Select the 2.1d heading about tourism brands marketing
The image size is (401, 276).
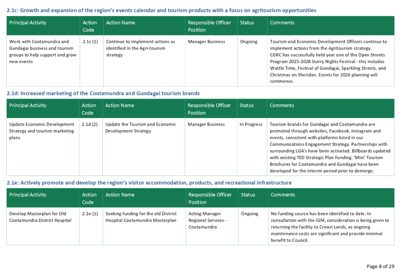pyautogui.click(x=103, y=93)
